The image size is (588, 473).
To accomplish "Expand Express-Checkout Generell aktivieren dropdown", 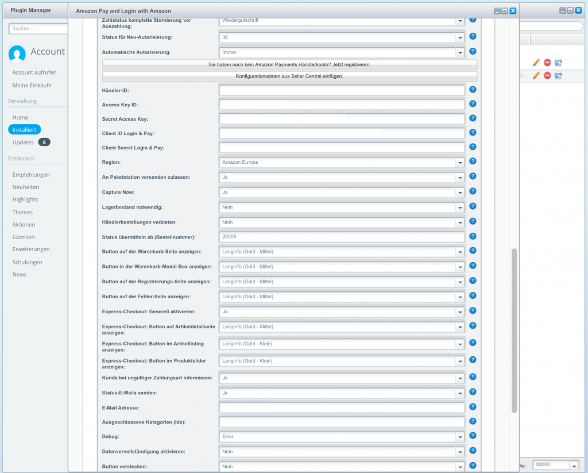I will (x=460, y=312).
